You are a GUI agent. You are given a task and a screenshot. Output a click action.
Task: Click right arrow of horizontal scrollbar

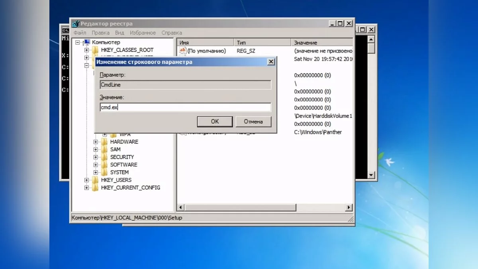[x=349, y=208]
